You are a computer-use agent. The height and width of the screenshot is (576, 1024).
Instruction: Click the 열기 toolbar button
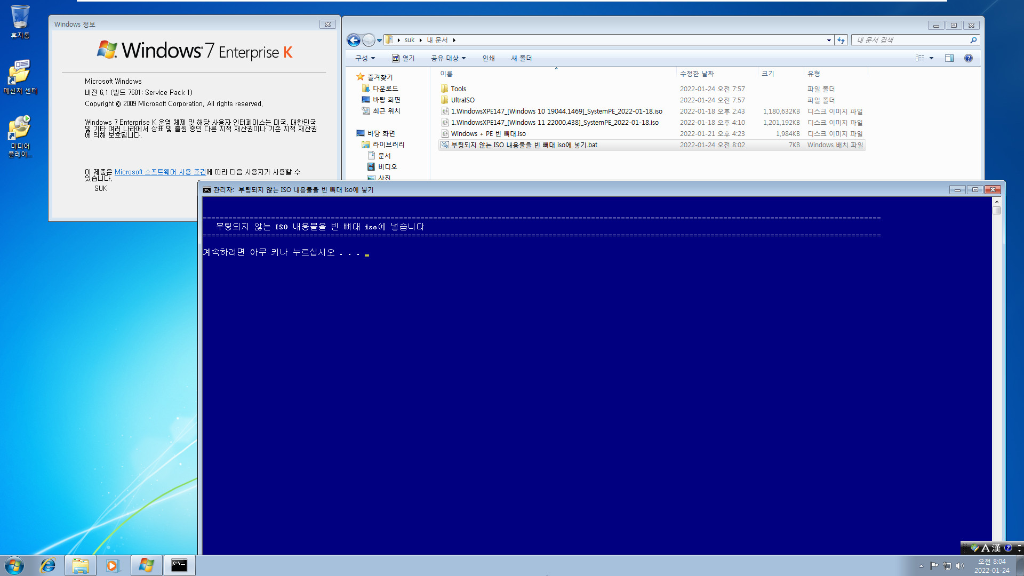click(x=404, y=58)
